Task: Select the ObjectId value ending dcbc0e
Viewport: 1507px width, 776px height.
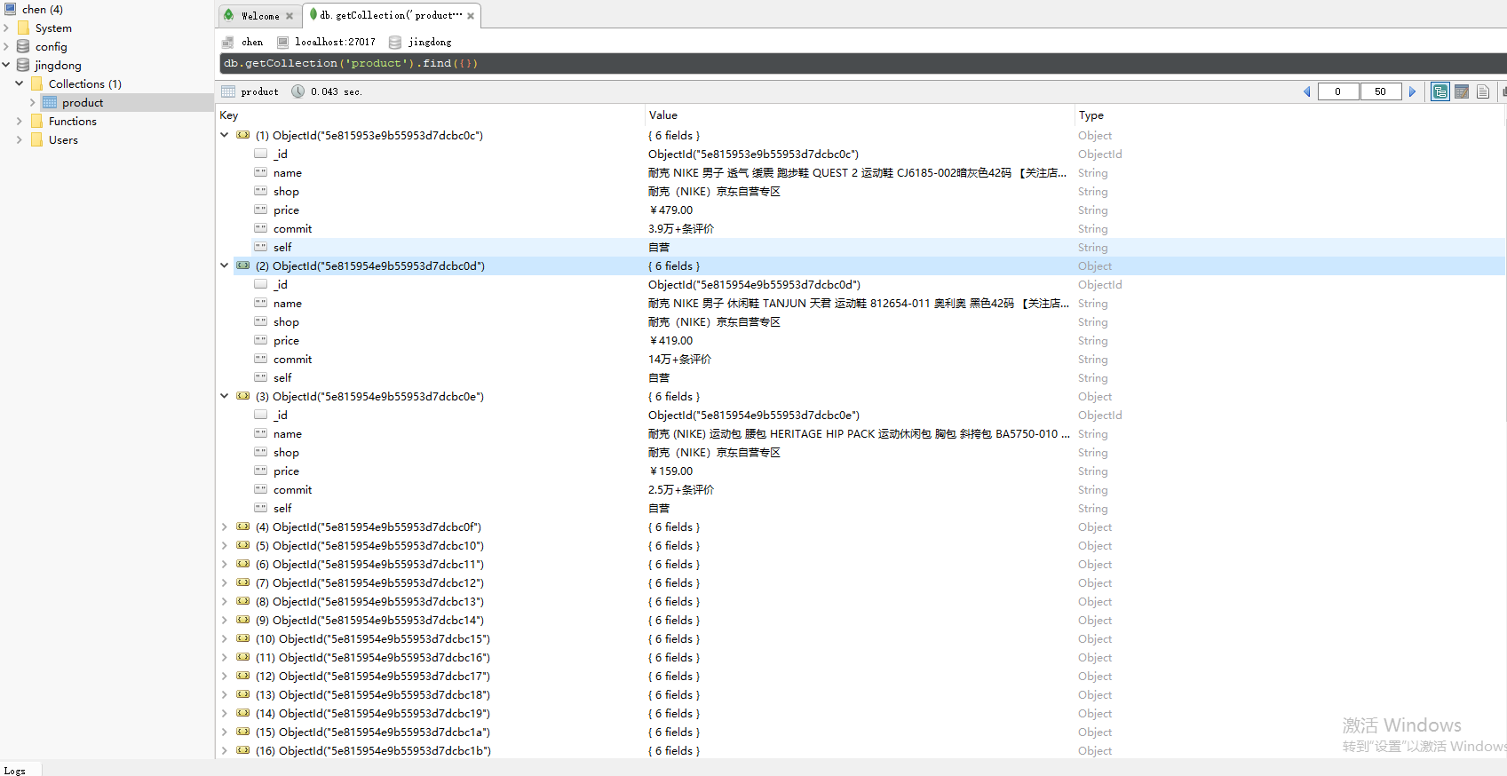Action: point(754,415)
